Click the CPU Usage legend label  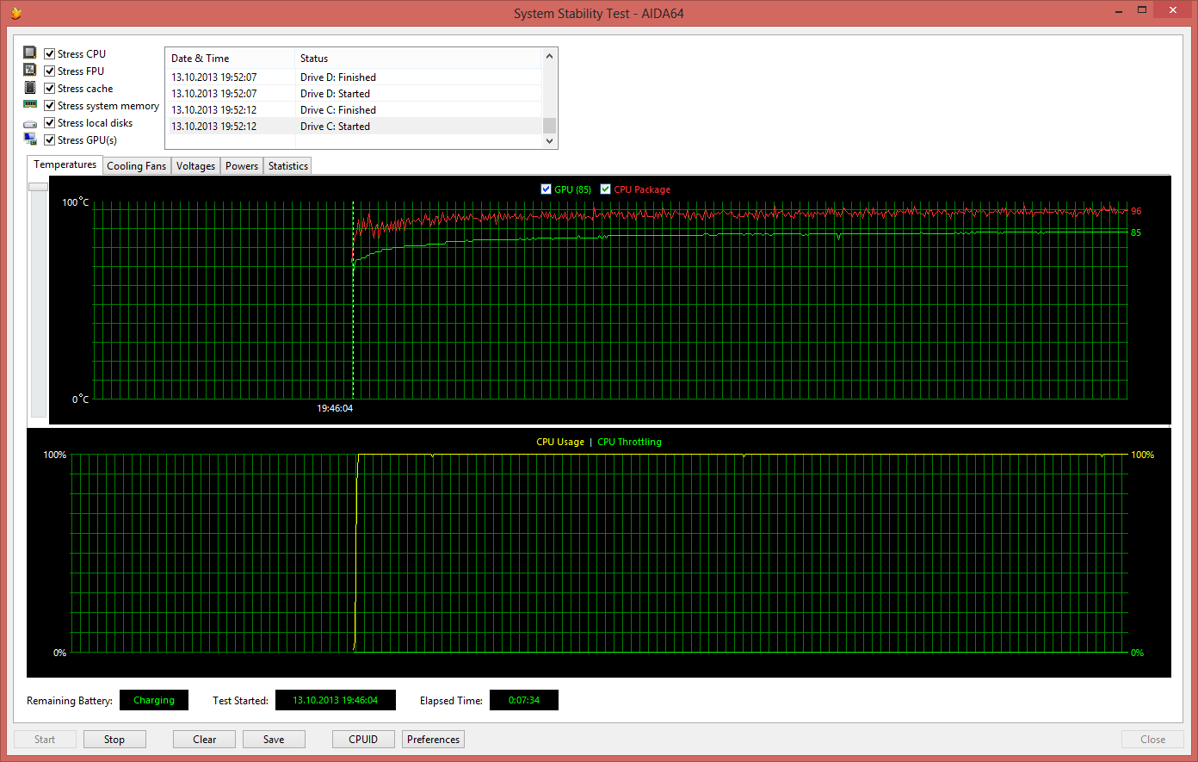pyautogui.click(x=560, y=442)
